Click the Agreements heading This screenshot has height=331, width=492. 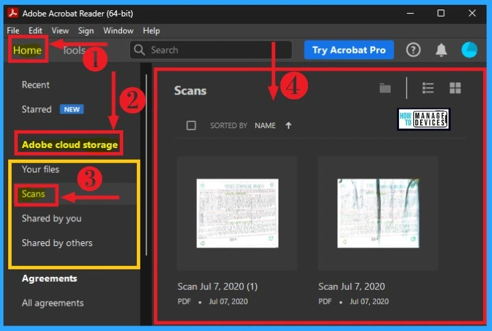click(x=49, y=278)
